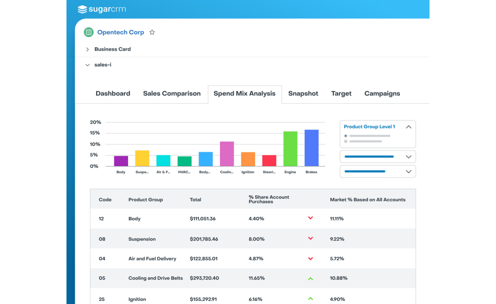Screen dimensions: 496x304
Task: Click the green account building icon
Action: pyautogui.click(x=89, y=32)
